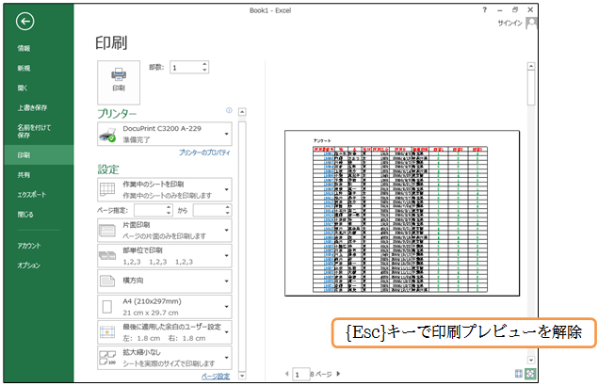Open エクスポート from the sidebar menu
598x386 pixels.
coord(29,194)
